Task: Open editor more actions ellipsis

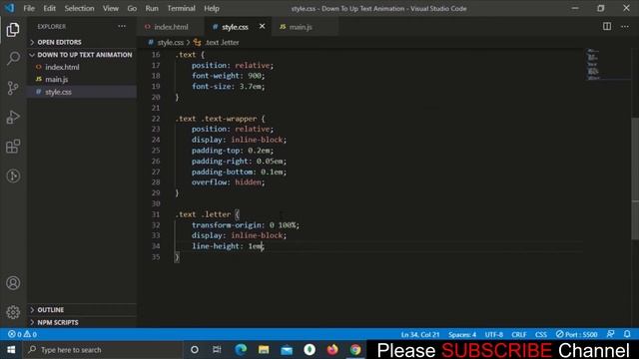Action: 625,27
